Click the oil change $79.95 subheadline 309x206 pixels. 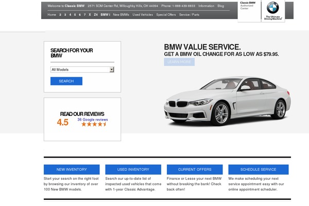[x=221, y=54]
